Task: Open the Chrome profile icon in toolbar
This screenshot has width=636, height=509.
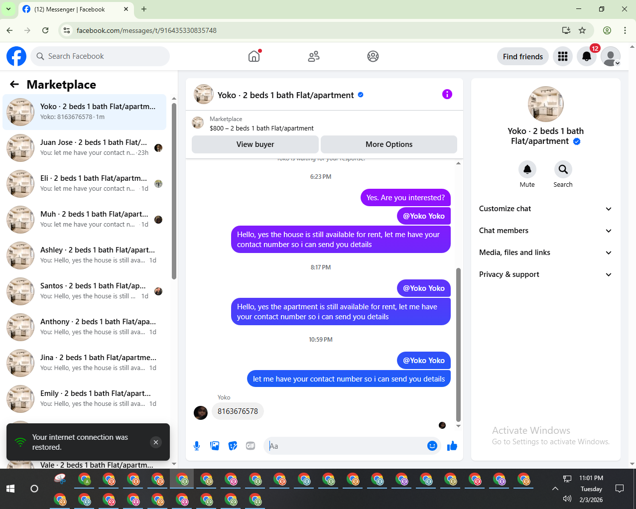Action: tap(607, 30)
